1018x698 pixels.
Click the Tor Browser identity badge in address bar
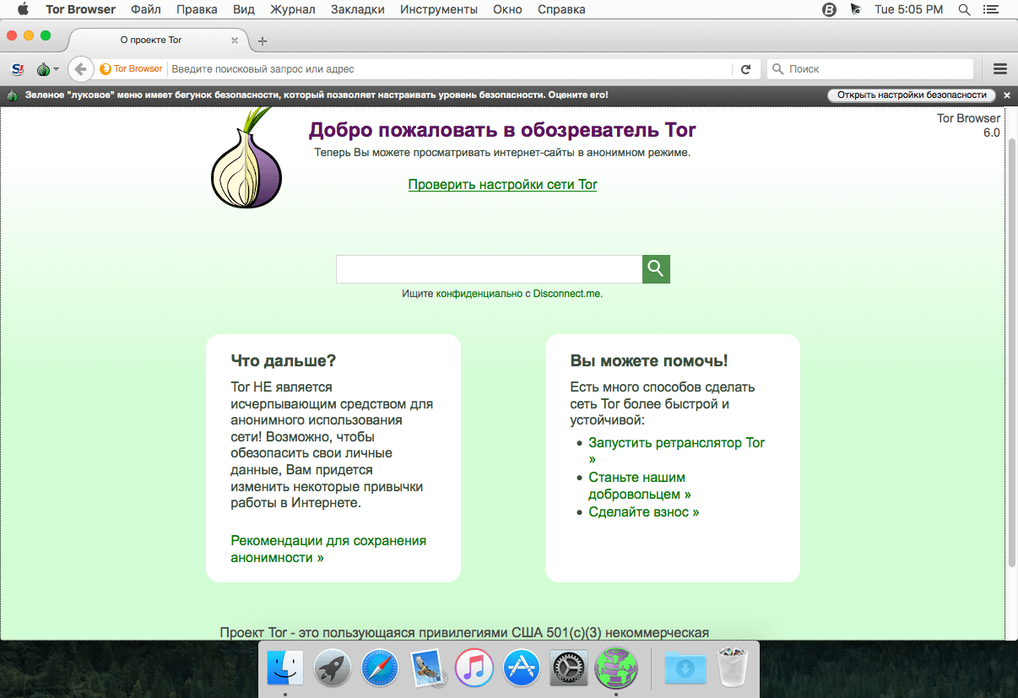[131, 69]
